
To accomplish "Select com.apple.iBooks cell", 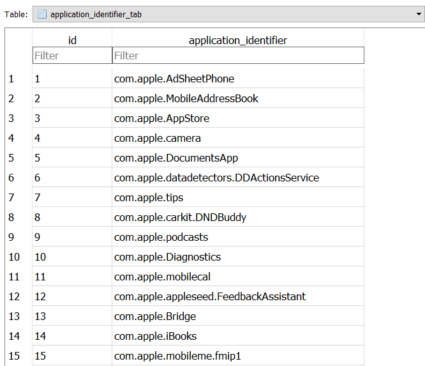I will (x=238, y=336).
